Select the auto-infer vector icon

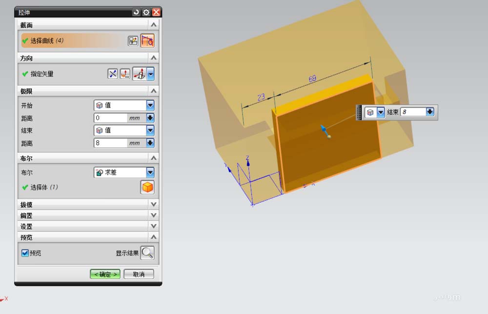(140, 74)
